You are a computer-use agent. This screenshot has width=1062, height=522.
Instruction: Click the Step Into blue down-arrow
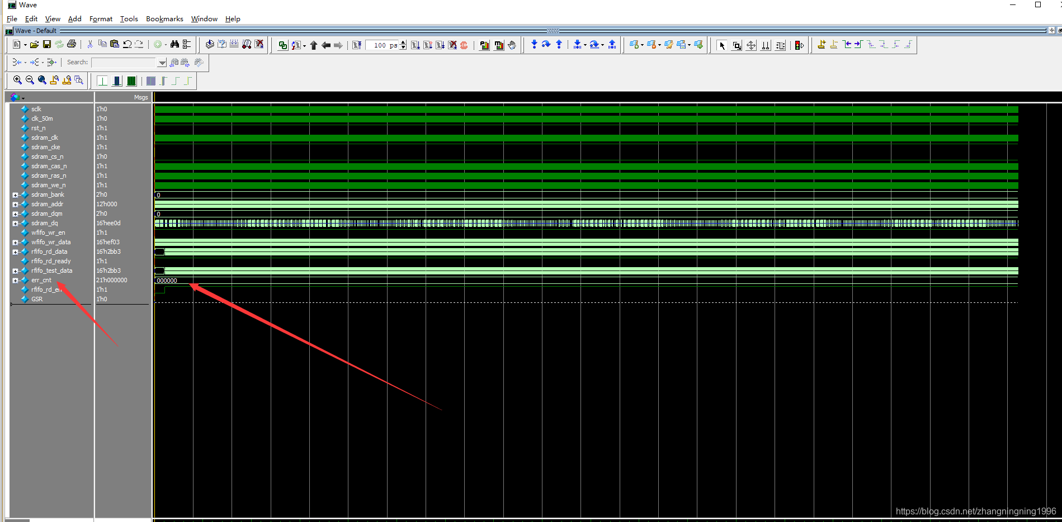tap(534, 45)
